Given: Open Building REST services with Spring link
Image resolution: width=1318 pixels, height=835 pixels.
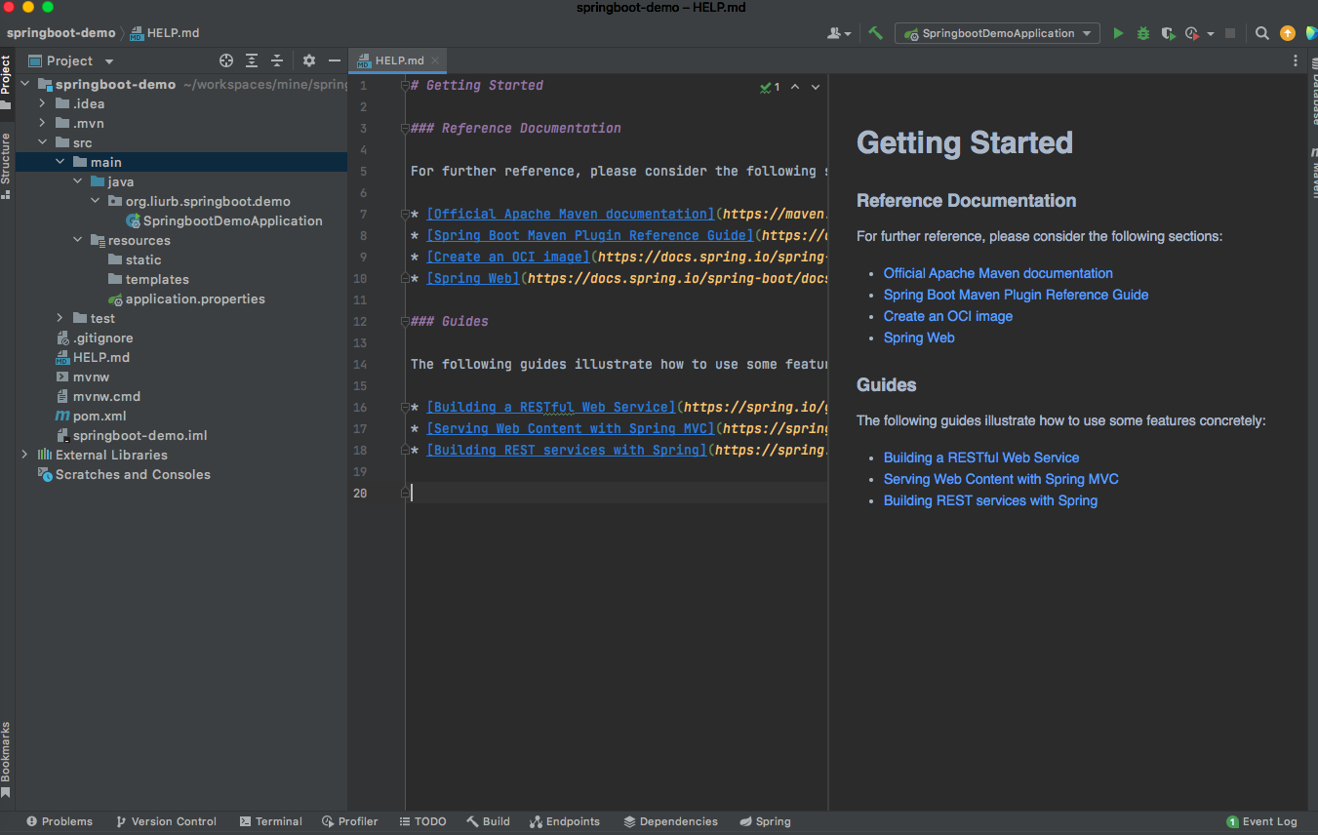Looking at the screenshot, I should (990, 500).
